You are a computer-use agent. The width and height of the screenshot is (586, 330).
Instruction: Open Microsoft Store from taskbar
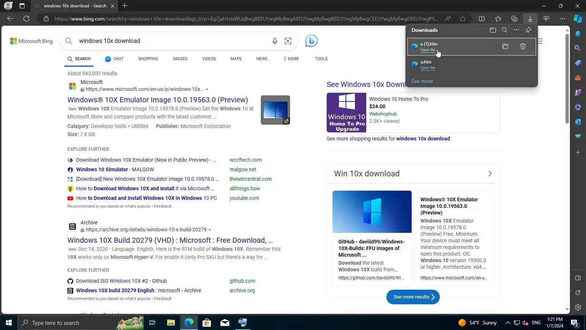(207, 323)
